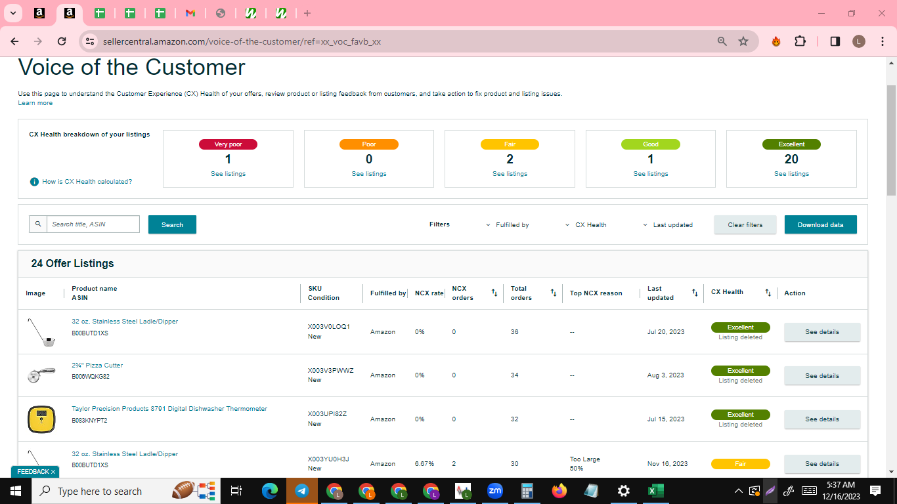This screenshot has width=897, height=504.
Task: Open Zoom from the taskbar
Action: 494,491
